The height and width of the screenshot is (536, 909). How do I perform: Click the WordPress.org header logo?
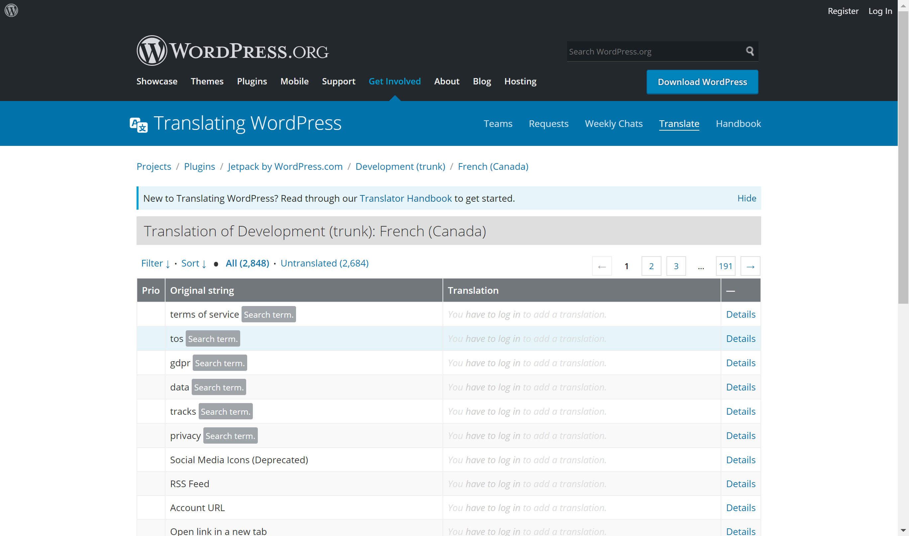tap(233, 51)
